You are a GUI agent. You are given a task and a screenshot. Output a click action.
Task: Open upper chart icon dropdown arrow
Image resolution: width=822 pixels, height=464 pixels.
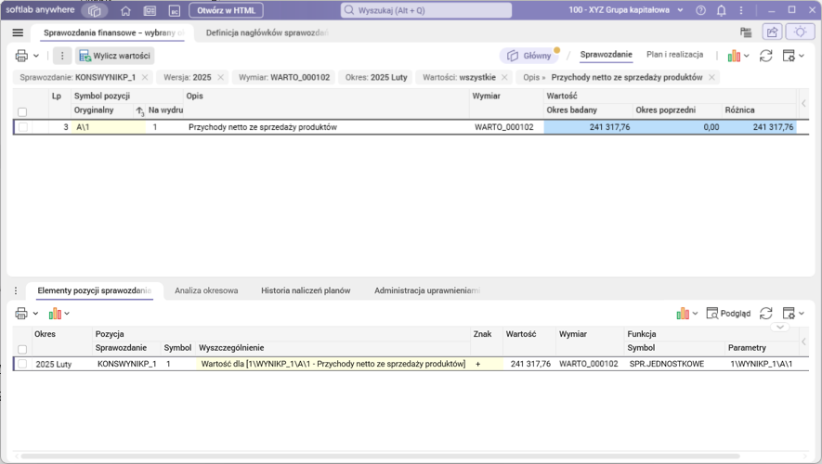click(747, 56)
